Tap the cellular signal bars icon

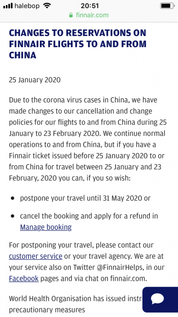[x=8, y=5]
